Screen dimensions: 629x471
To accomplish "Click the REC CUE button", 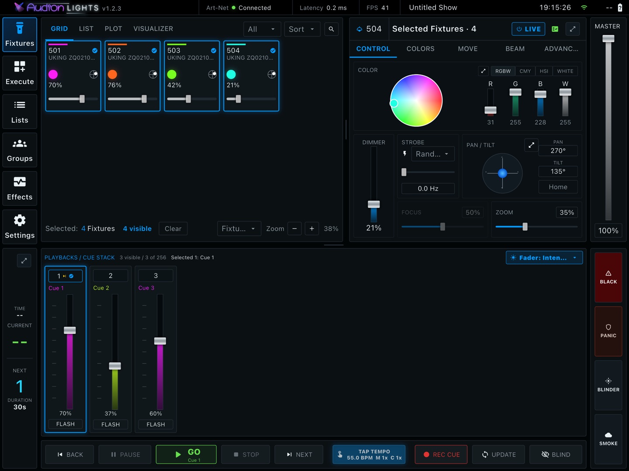I will (x=441, y=454).
